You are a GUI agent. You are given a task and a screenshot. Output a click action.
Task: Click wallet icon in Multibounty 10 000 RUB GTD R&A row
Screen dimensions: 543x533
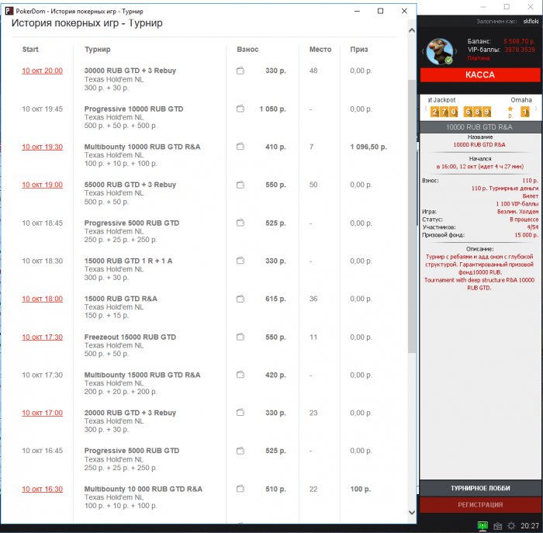click(x=240, y=489)
